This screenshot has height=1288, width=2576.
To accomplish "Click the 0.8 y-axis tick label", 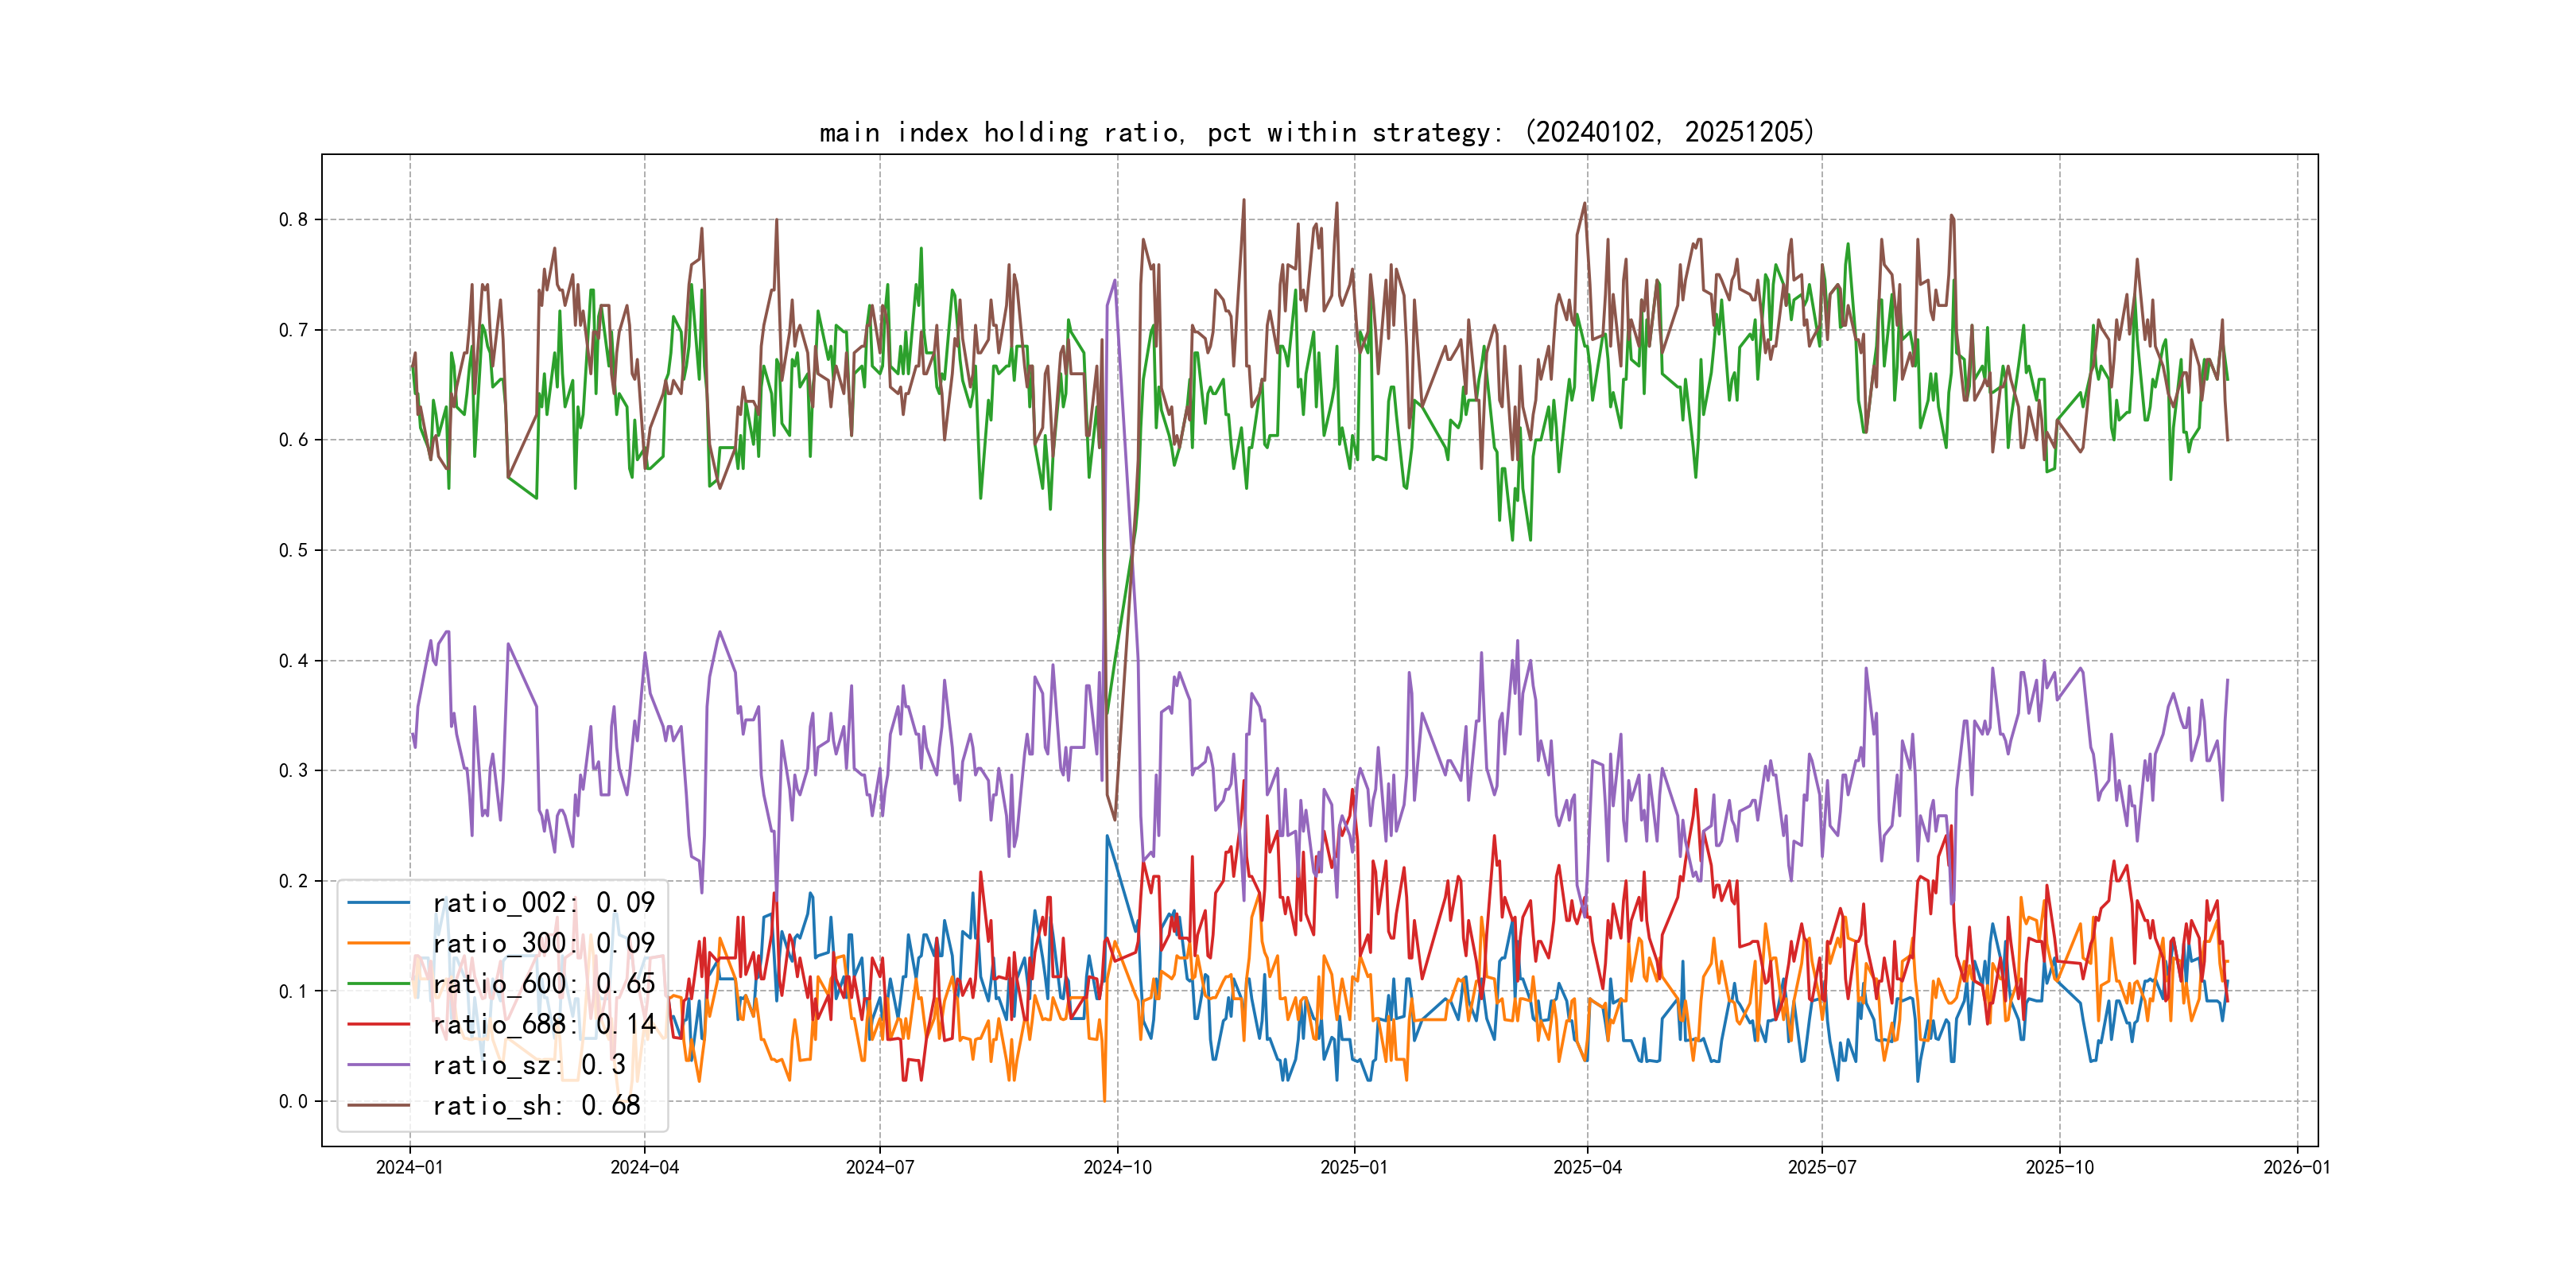I will pyautogui.click(x=293, y=220).
